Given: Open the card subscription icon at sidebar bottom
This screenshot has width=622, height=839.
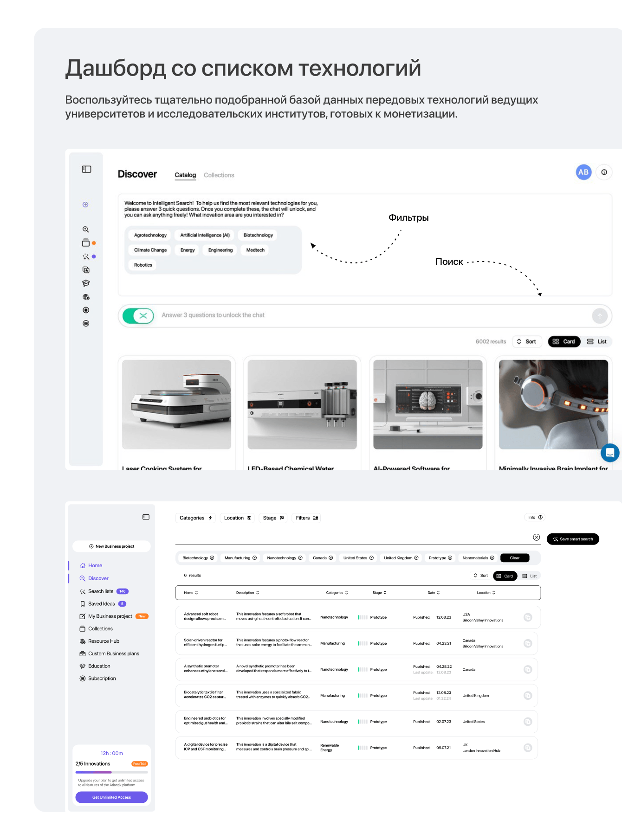Looking at the screenshot, I should tap(86, 323).
